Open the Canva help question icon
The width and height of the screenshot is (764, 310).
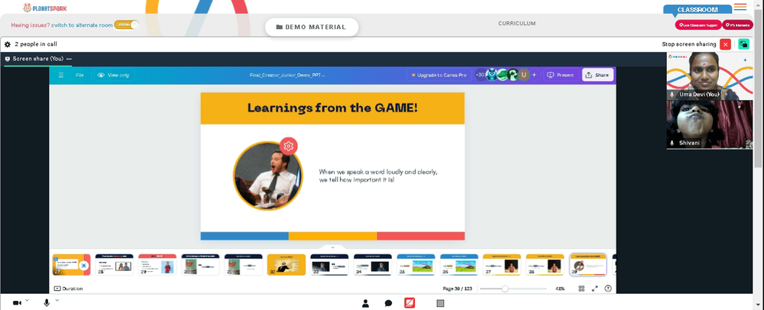(x=607, y=289)
